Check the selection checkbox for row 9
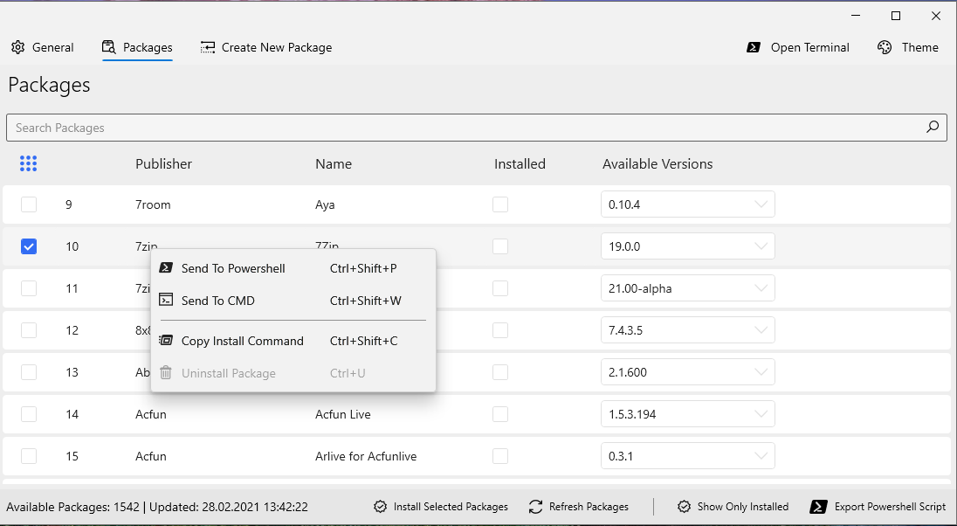 pyautogui.click(x=29, y=204)
